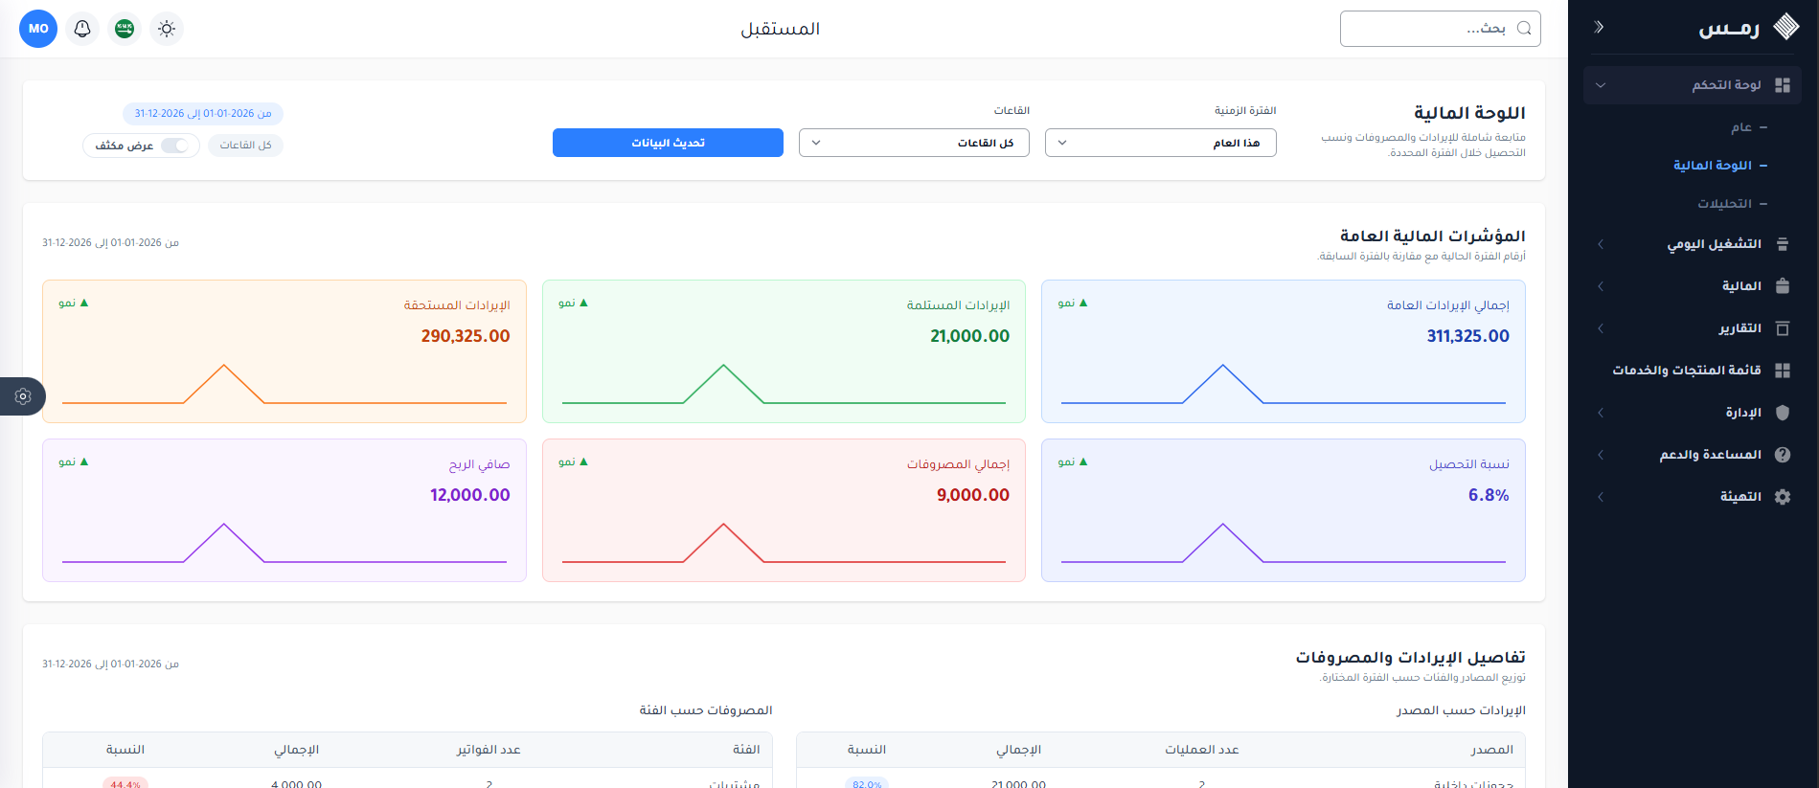Collapse sidebar with double chevron icon
1819x788 pixels.
[1599, 27]
